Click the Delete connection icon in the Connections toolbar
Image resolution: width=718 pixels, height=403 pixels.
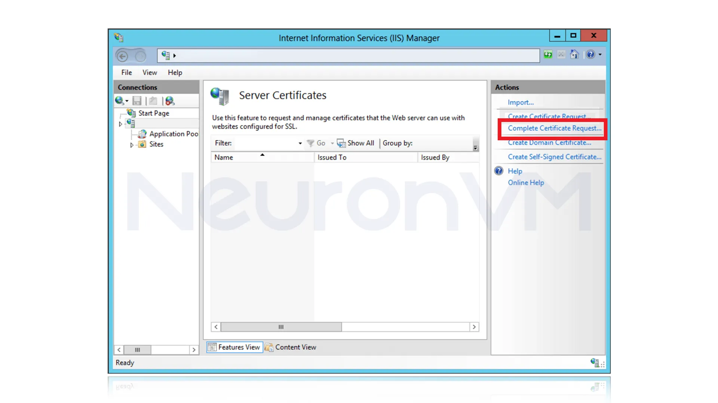coord(170,101)
